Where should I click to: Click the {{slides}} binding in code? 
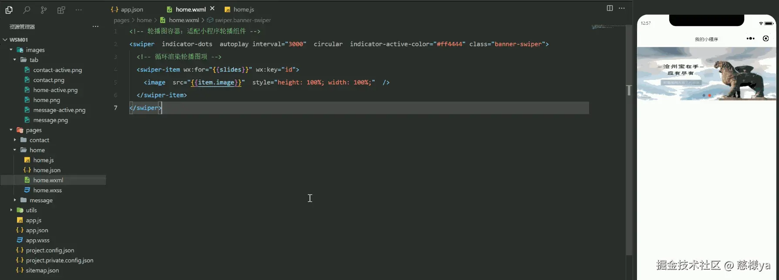(230, 69)
